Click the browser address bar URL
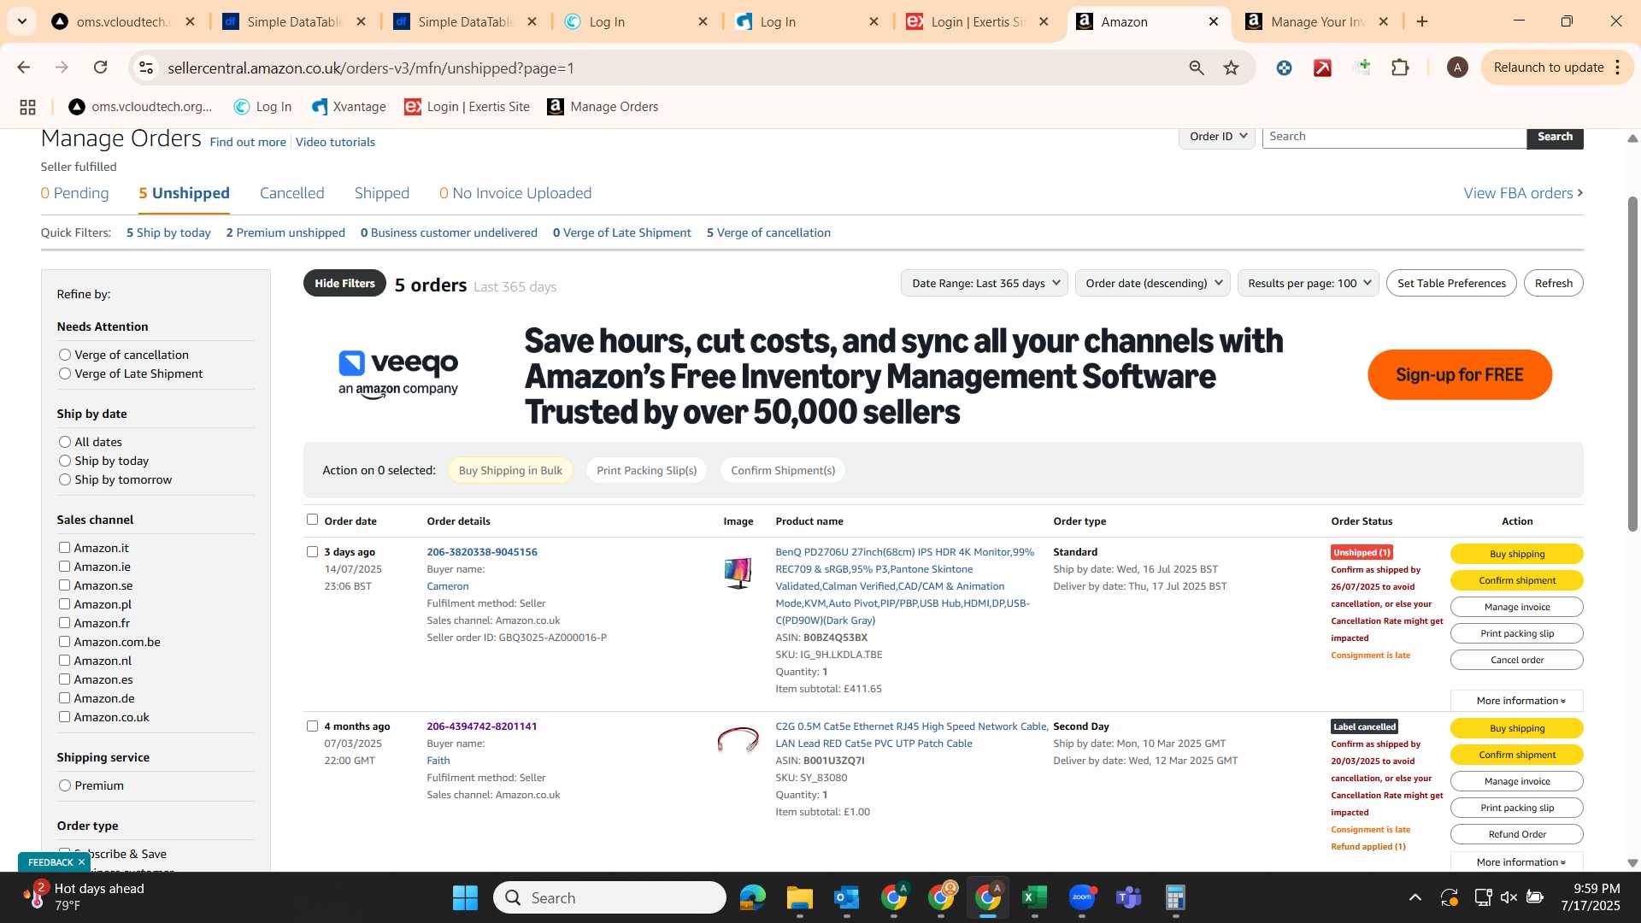Screen dimensions: 1641x923 pos(371,68)
